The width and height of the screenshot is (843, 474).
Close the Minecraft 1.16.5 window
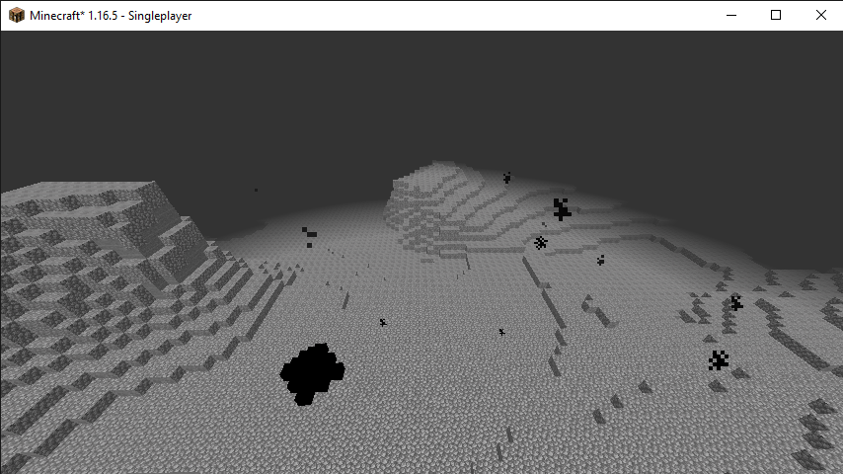821,15
